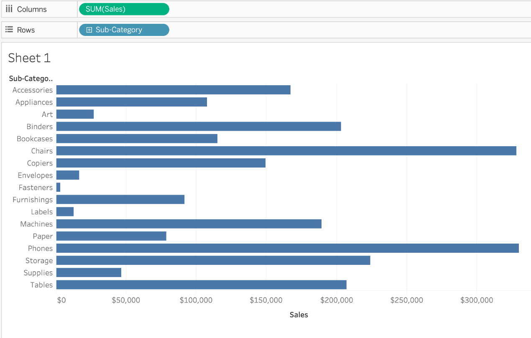Select the SUM(Sales) pill in Columns

pyautogui.click(x=124, y=9)
